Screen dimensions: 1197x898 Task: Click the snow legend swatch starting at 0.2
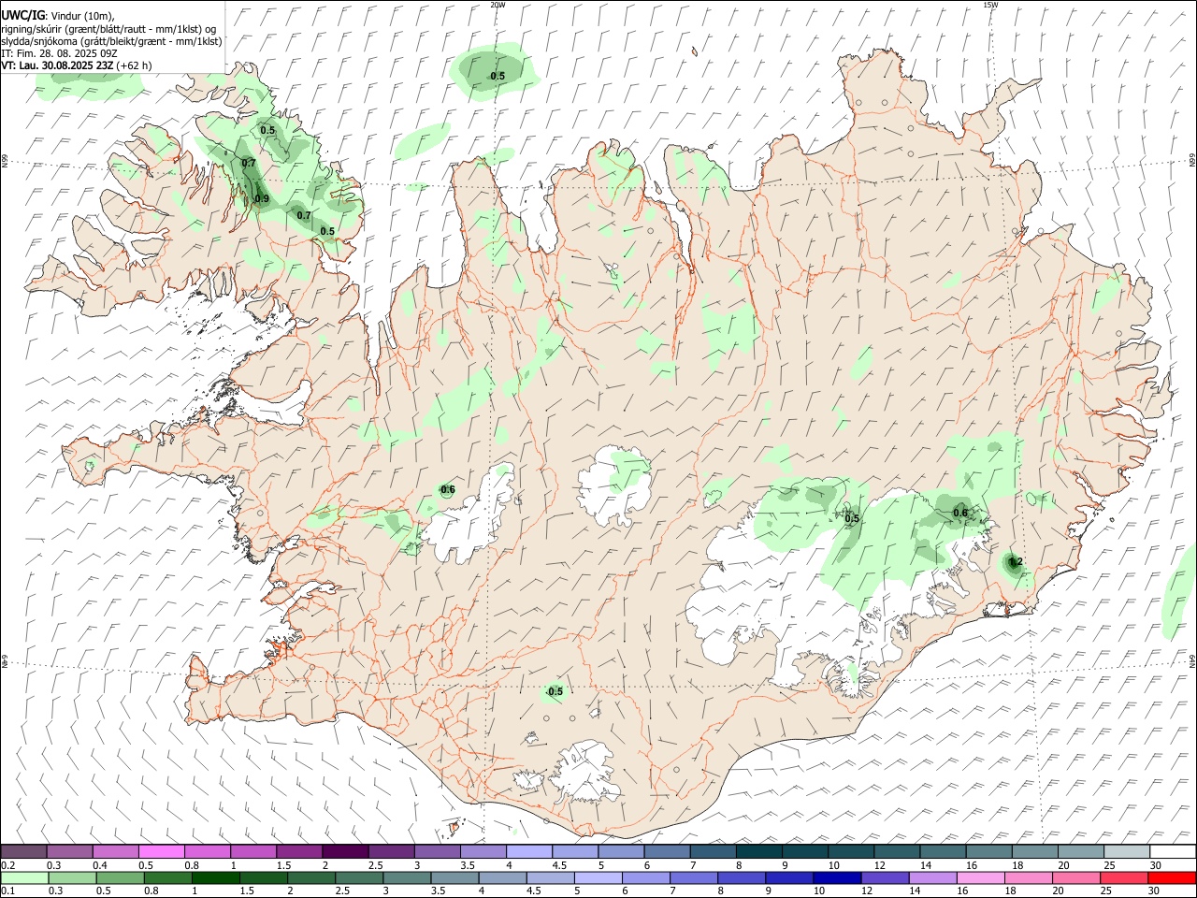22,851
